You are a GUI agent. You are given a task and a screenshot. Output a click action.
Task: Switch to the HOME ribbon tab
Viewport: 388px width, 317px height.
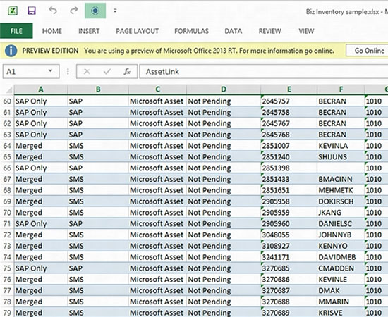52,31
